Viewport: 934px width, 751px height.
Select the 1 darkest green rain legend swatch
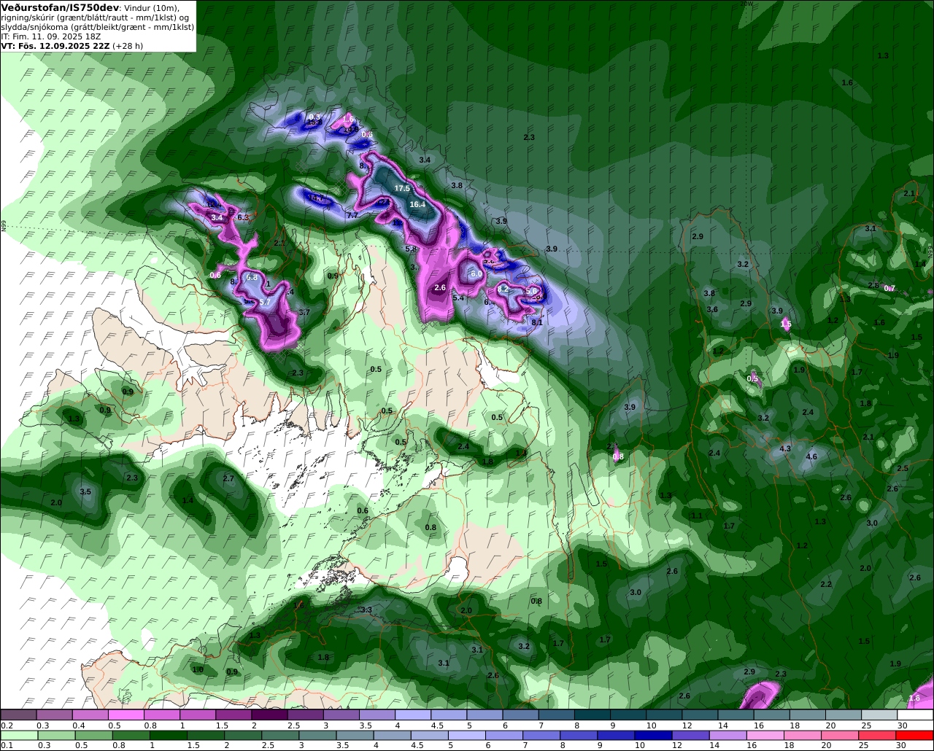pyautogui.click(x=169, y=736)
